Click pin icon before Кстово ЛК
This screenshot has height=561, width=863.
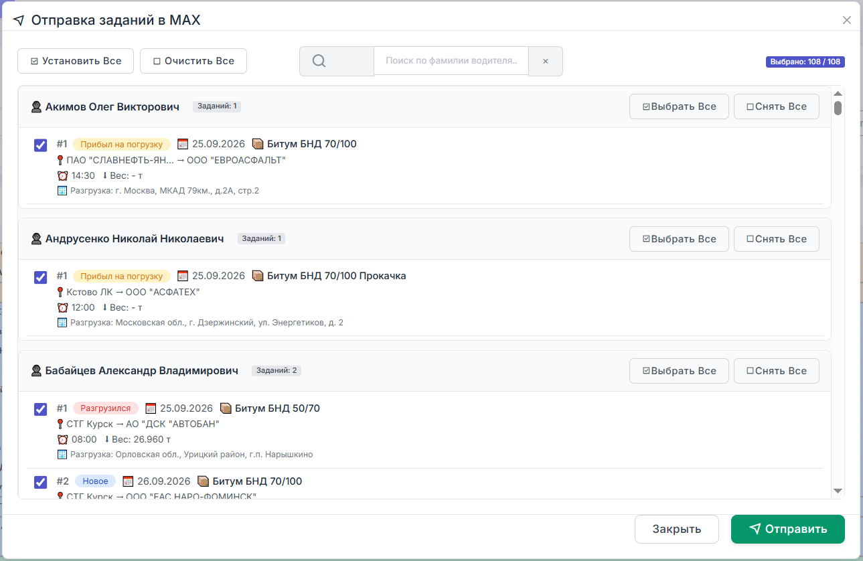click(60, 293)
